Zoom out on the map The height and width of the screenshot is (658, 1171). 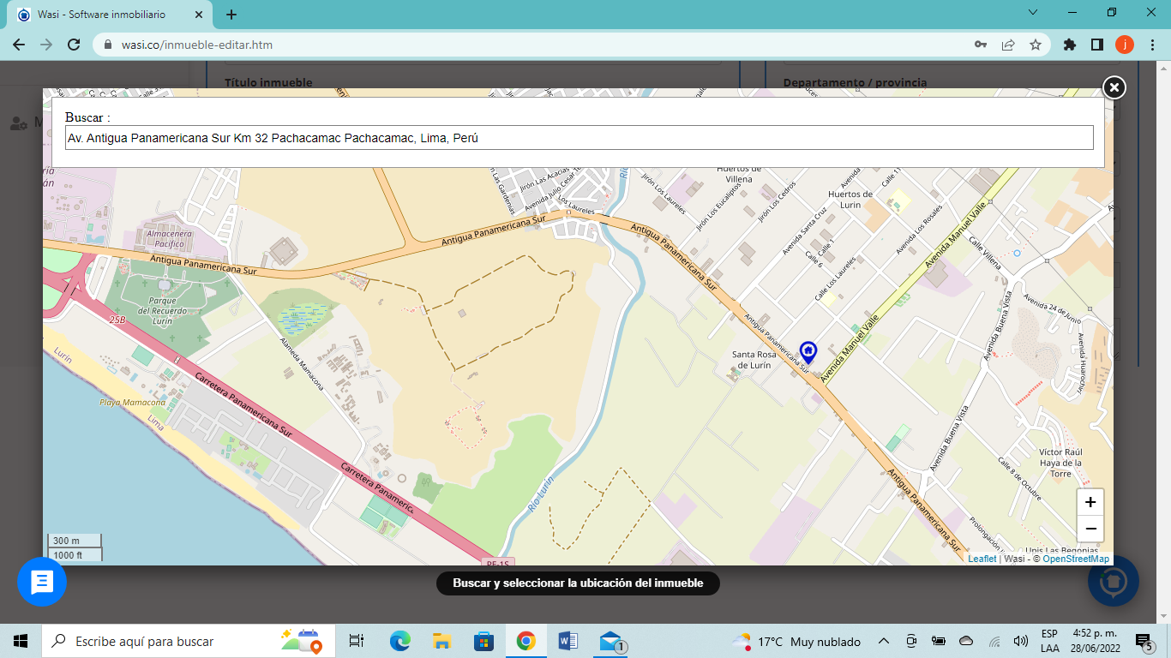pos(1090,529)
